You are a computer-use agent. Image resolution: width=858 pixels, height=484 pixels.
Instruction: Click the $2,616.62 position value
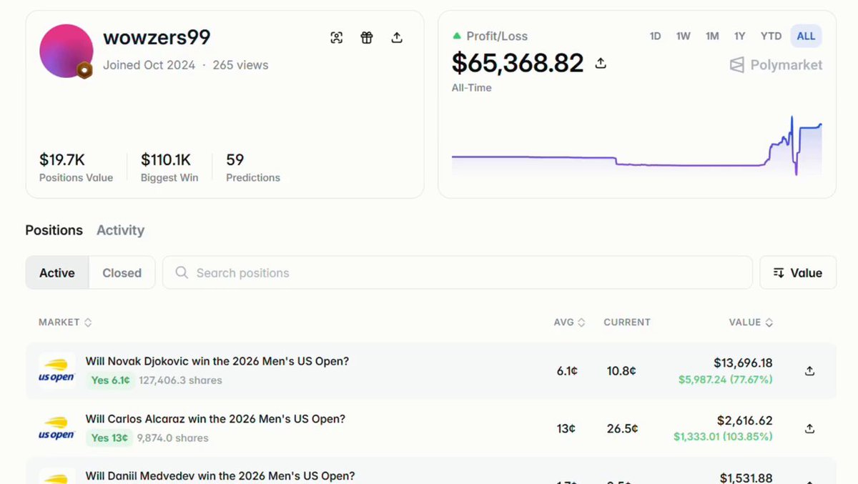[x=745, y=421]
